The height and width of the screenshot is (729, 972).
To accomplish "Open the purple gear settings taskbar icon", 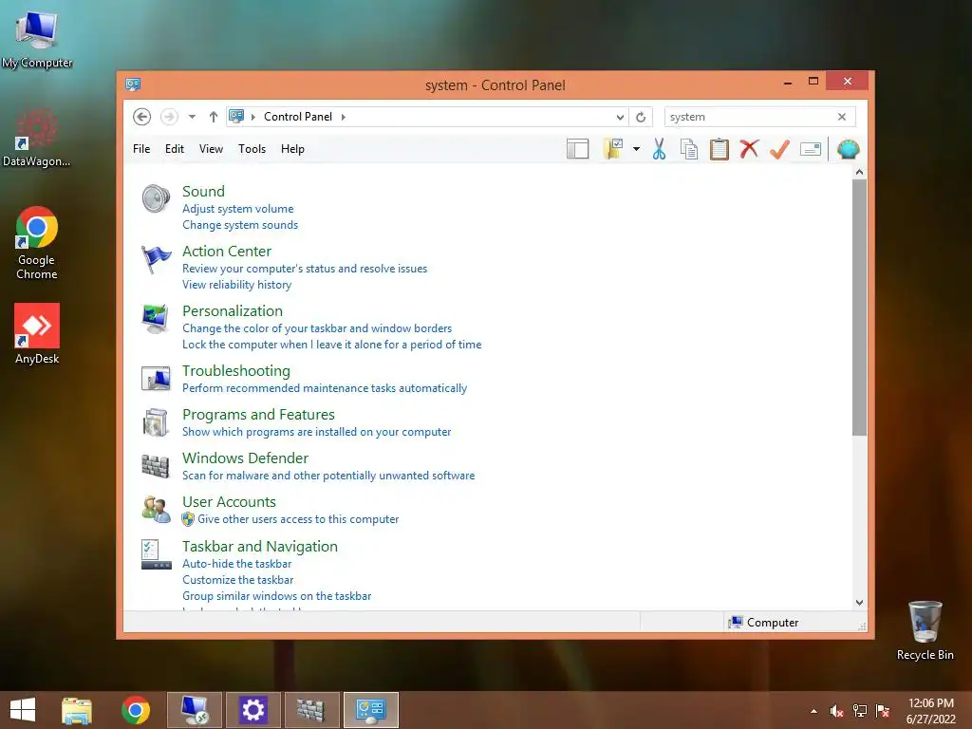I will (x=252, y=710).
